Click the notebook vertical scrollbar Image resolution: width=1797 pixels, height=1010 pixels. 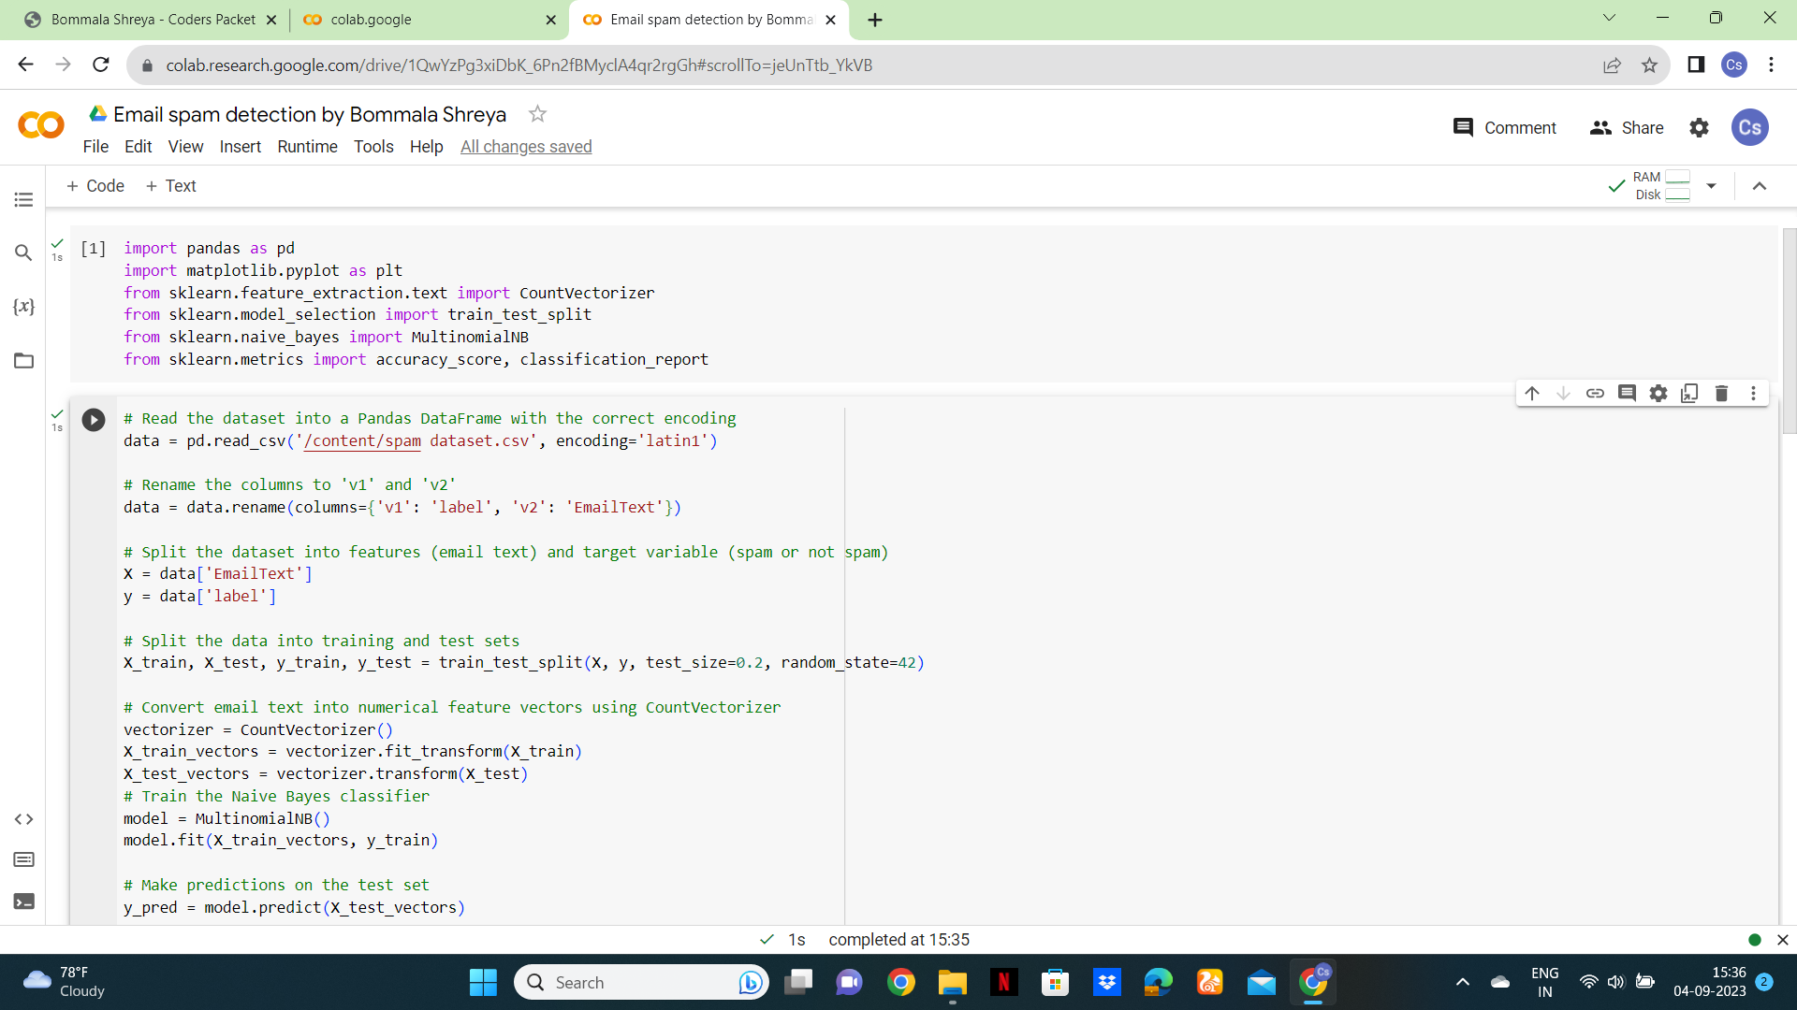[x=1789, y=332]
